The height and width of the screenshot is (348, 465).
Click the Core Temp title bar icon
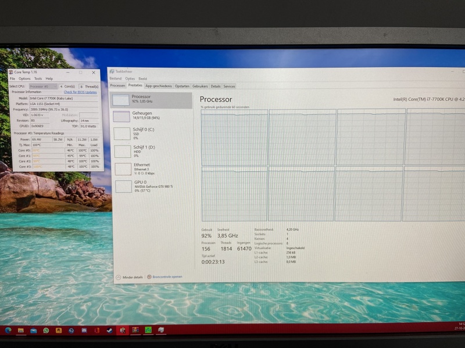pyautogui.click(x=10, y=72)
